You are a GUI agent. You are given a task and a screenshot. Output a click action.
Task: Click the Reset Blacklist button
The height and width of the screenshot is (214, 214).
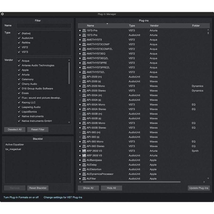[x=38, y=188]
